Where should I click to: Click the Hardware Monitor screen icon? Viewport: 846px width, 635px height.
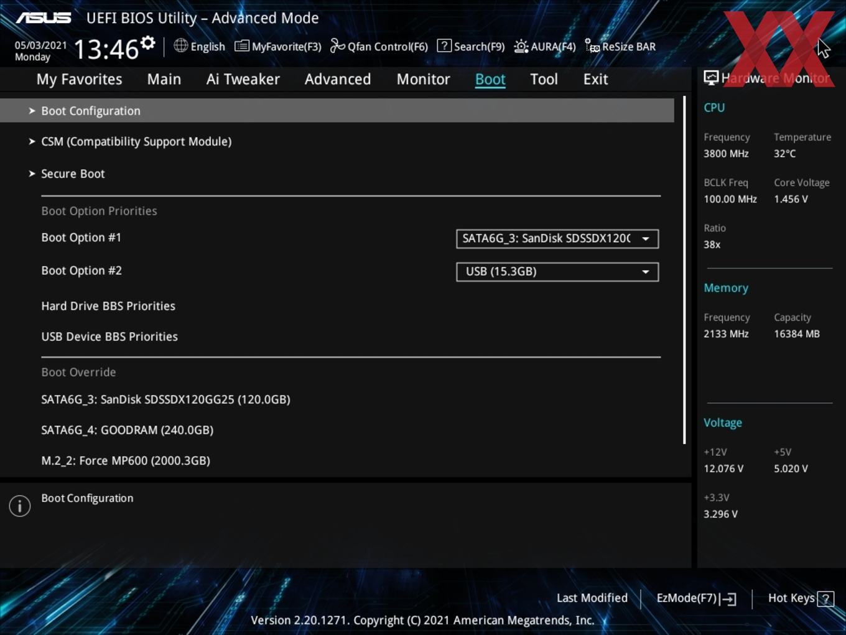tap(711, 78)
